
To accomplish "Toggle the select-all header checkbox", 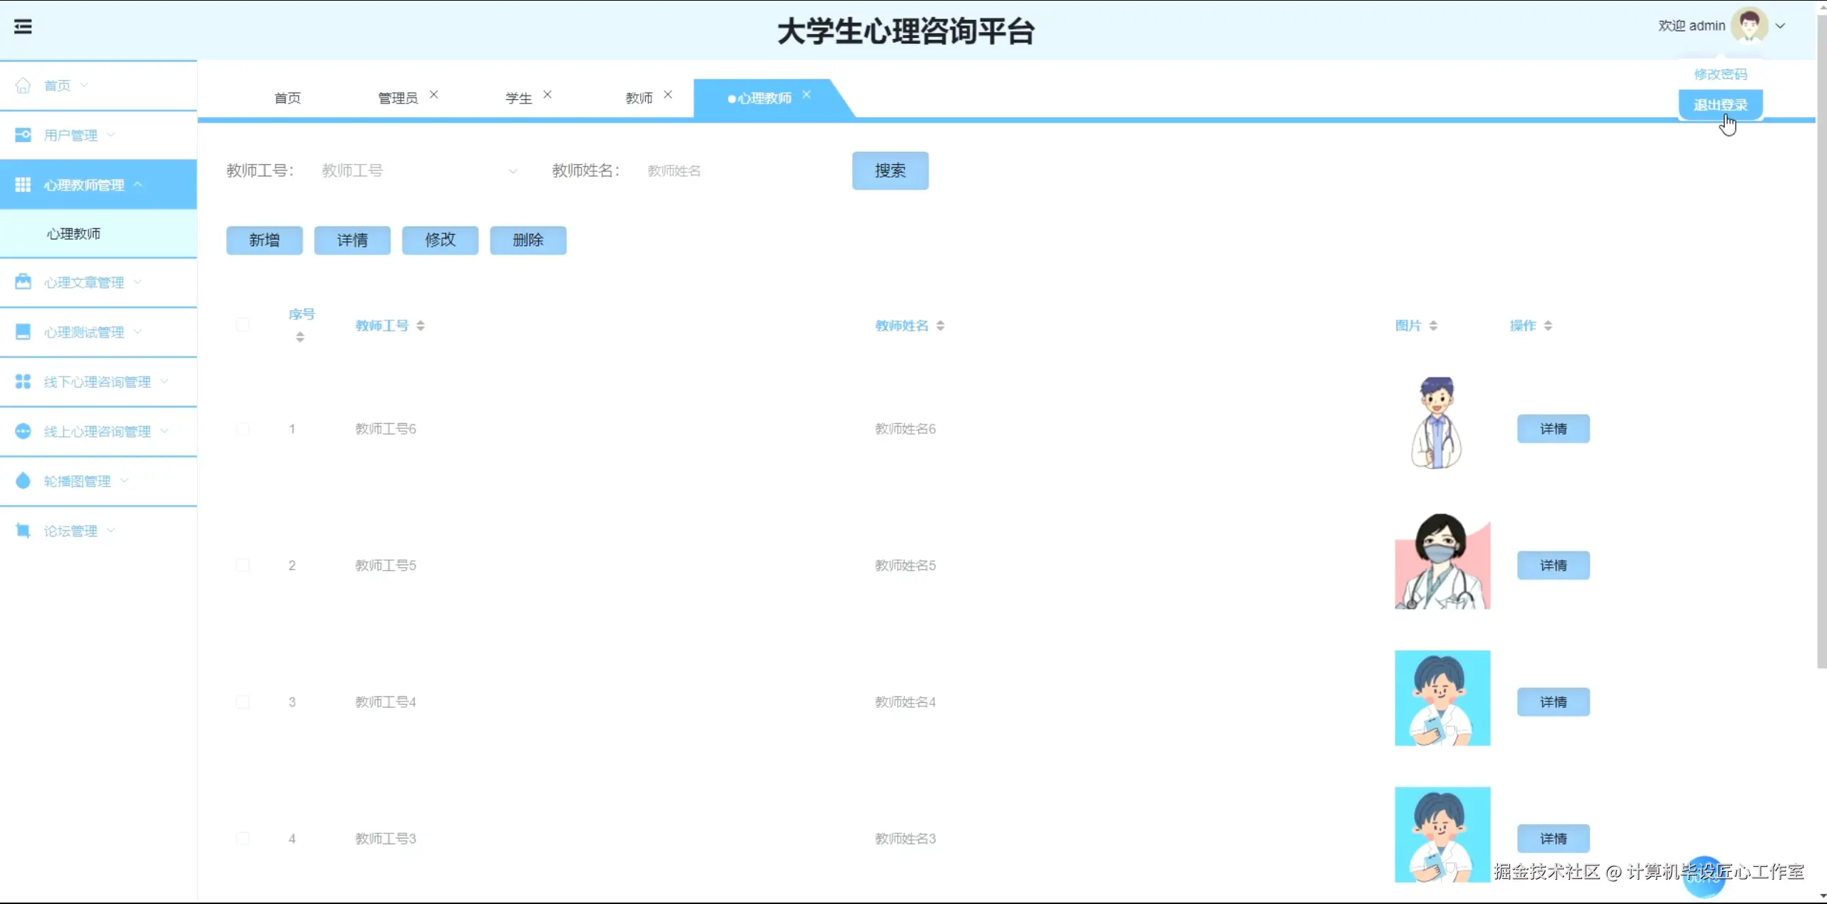I will (x=243, y=325).
